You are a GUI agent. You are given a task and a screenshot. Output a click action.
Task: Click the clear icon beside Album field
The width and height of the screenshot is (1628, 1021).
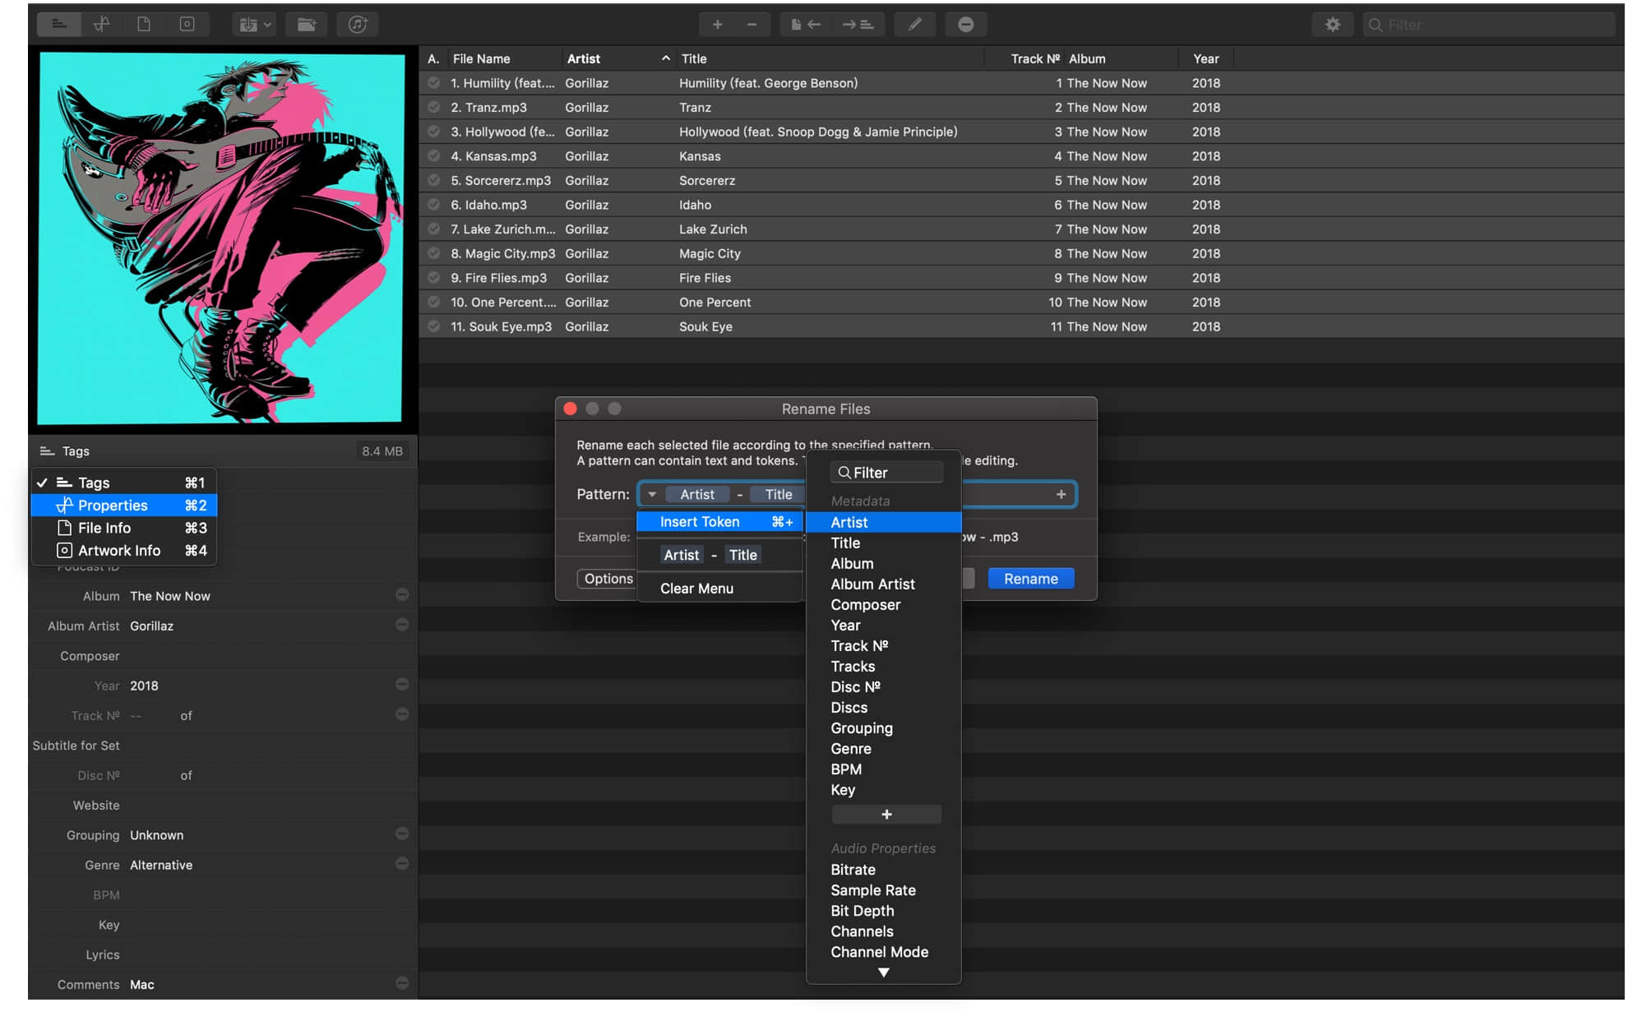point(402,594)
